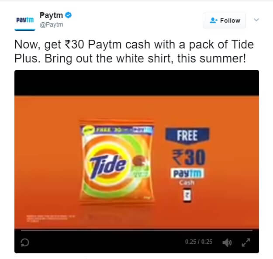Click the black letterbox top of video
Screen dimensions: 273x259
point(137,83)
